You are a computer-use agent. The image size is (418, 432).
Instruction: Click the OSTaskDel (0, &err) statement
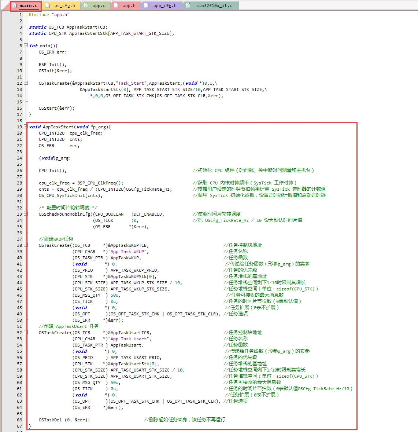[64, 420]
